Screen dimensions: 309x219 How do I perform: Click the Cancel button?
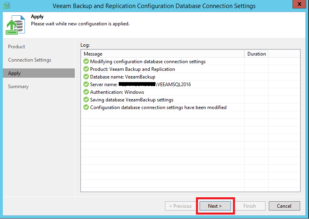(284, 206)
